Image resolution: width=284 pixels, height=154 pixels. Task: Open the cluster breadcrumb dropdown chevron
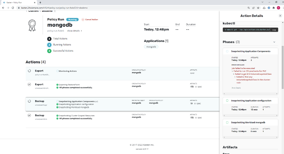pyautogui.click(x=55, y=11)
